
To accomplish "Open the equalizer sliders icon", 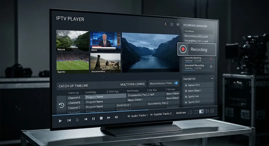I will (x=77, y=120).
